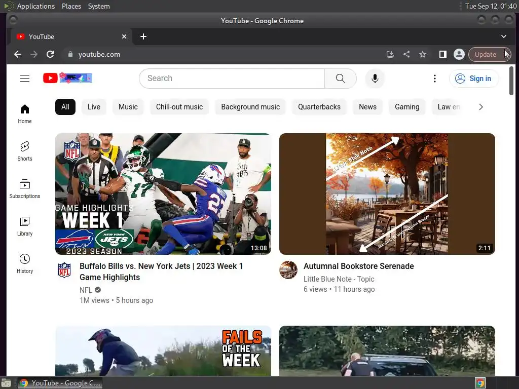519x389 pixels.
Task: Open Little Blue Note - Topic link
Action: click(339, 279)
